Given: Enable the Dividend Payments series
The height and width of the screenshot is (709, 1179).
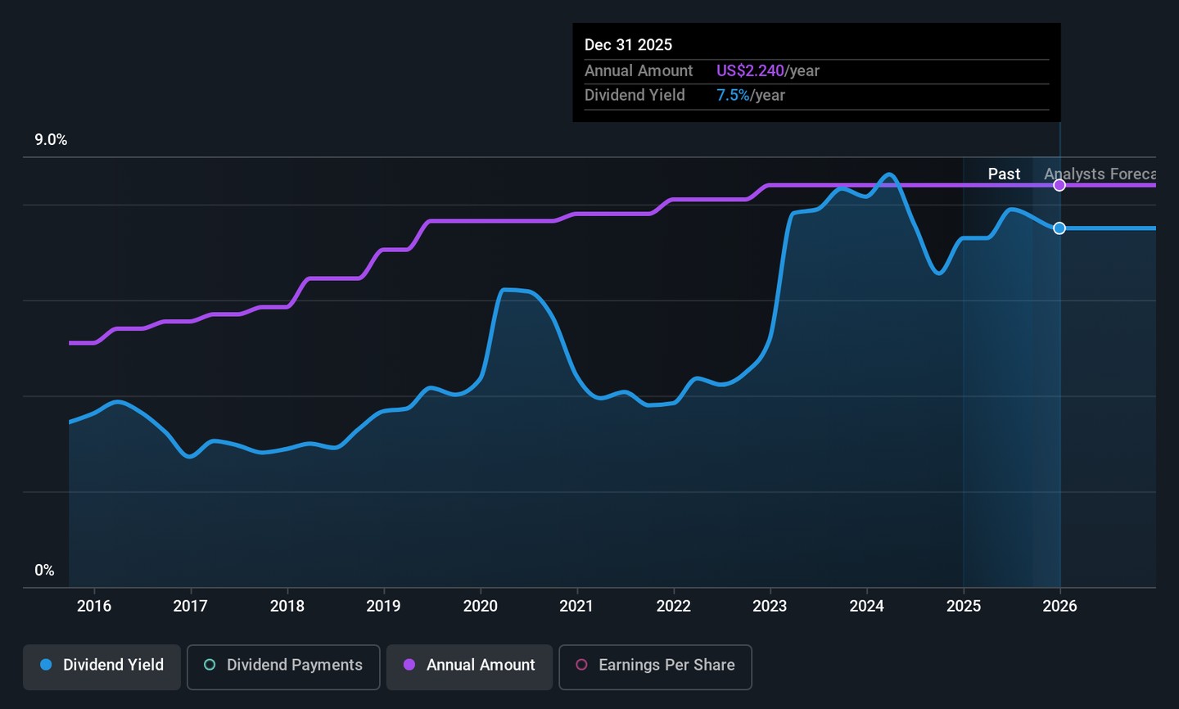Looking at the screenshot, I should pyautogui.click(x=283, y=666).
